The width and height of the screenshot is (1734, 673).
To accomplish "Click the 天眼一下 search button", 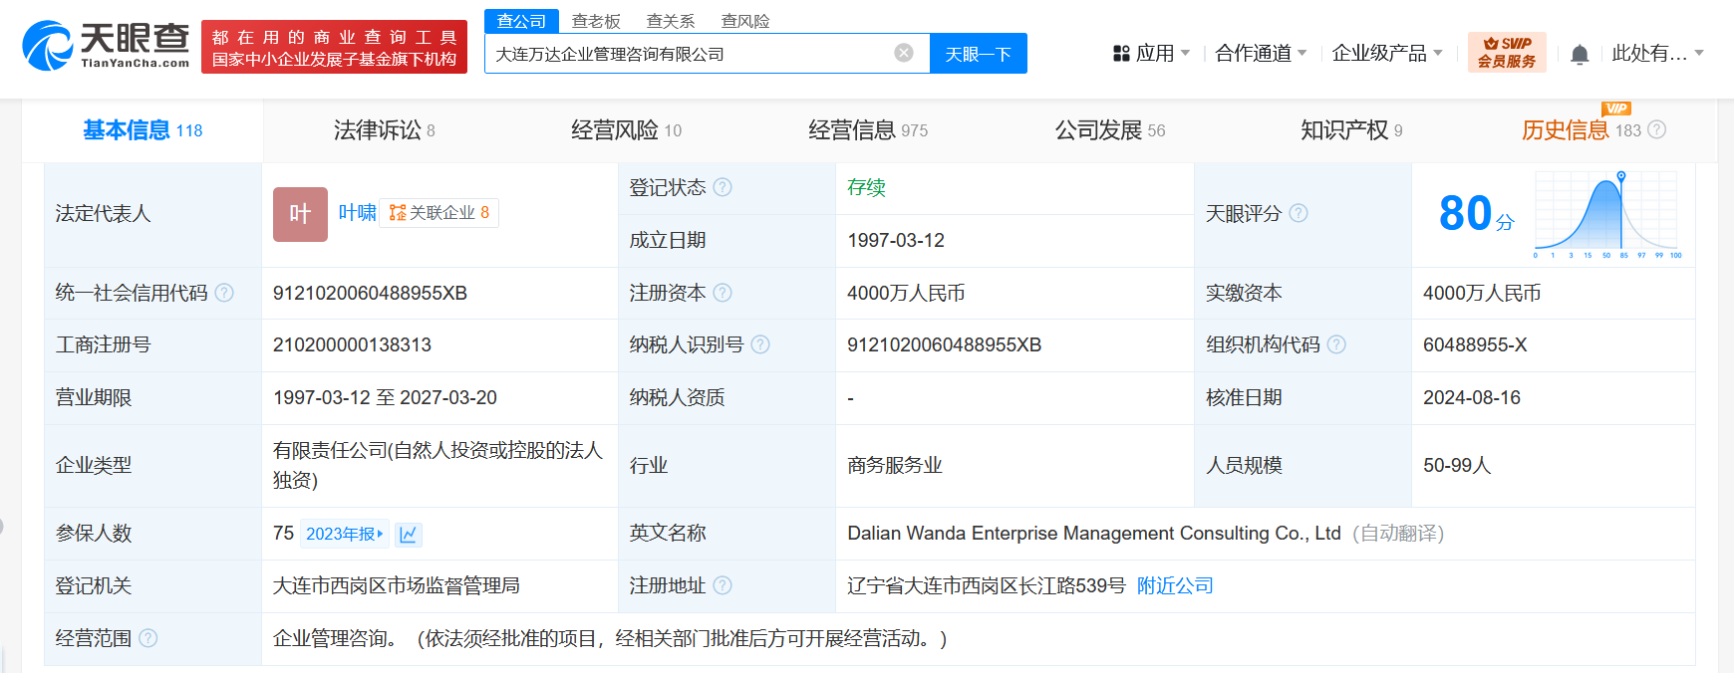I will (978, 54).
